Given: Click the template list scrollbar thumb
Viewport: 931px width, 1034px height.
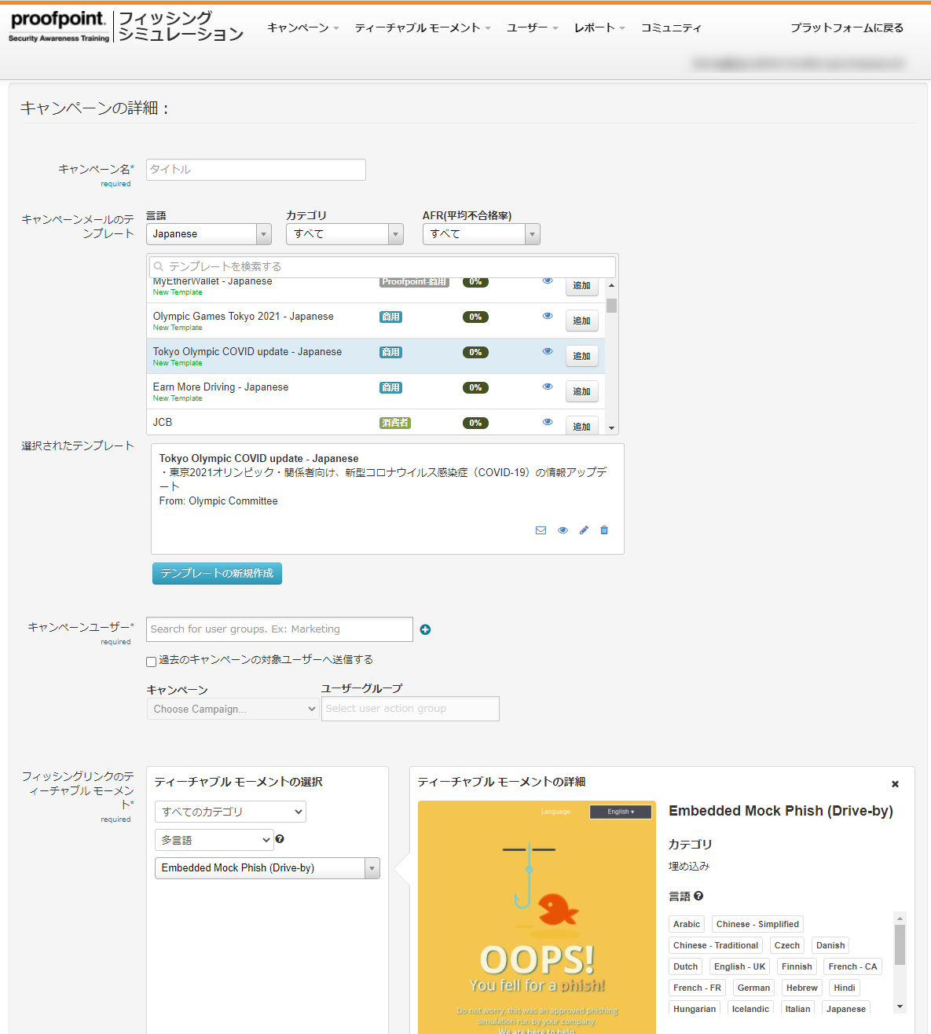Looking at the screenshot, I should (x=612, y=306).
